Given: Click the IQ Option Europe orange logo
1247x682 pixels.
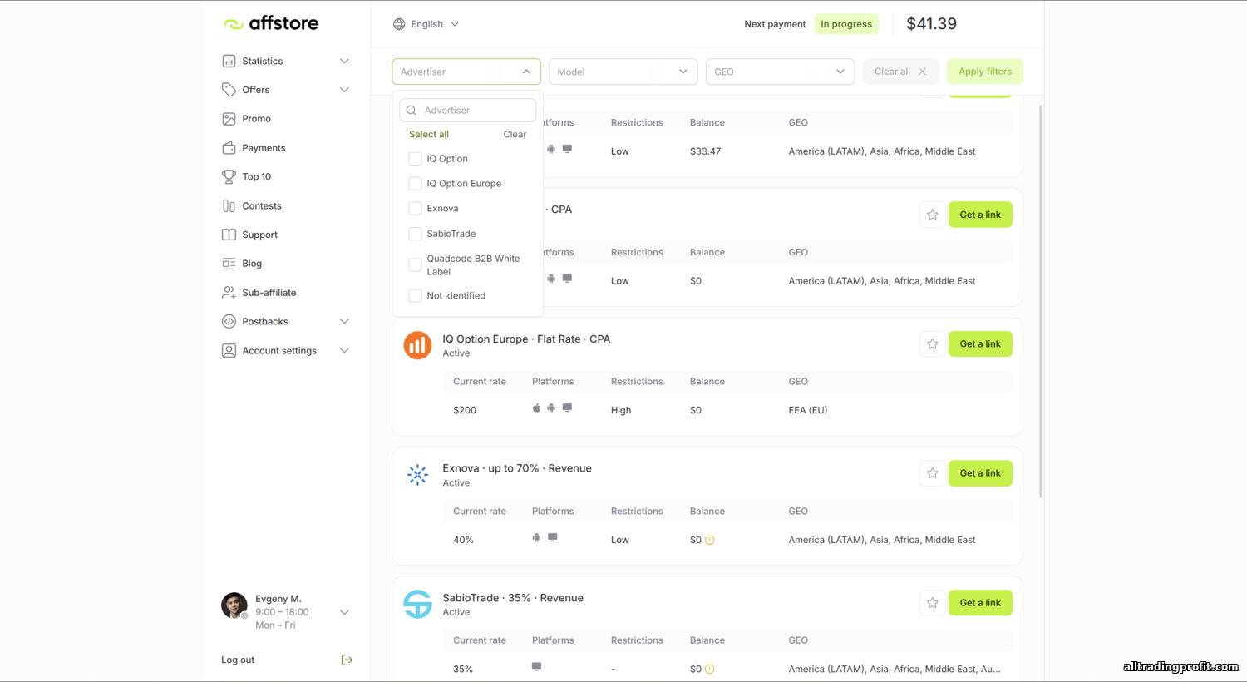Looking at the screenshot, I should (x=417, y=345).
